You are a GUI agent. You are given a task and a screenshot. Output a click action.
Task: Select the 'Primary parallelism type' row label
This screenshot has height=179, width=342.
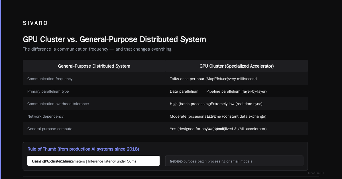(48, 91)
